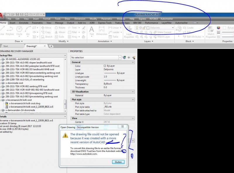Toggle ribbon minimize button after Automesher tab
Image resolution: width=234 pixels, height=173 pixels.
[195, 23]
